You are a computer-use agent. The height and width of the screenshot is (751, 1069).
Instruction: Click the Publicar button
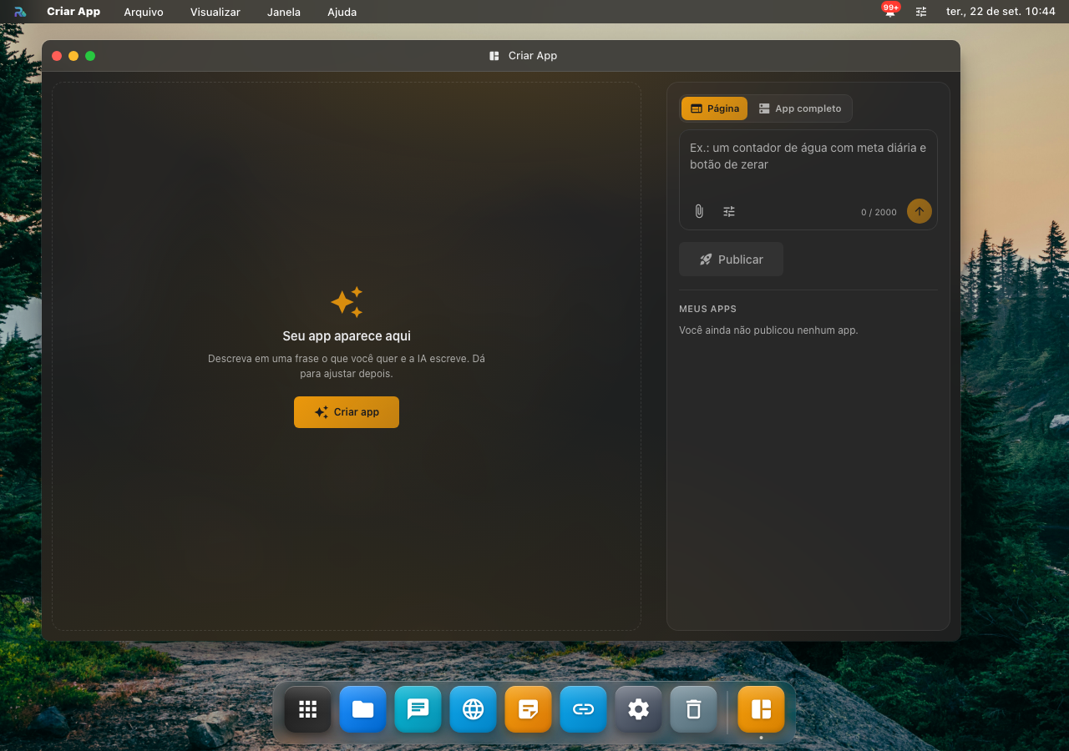[x=732, y=260]
